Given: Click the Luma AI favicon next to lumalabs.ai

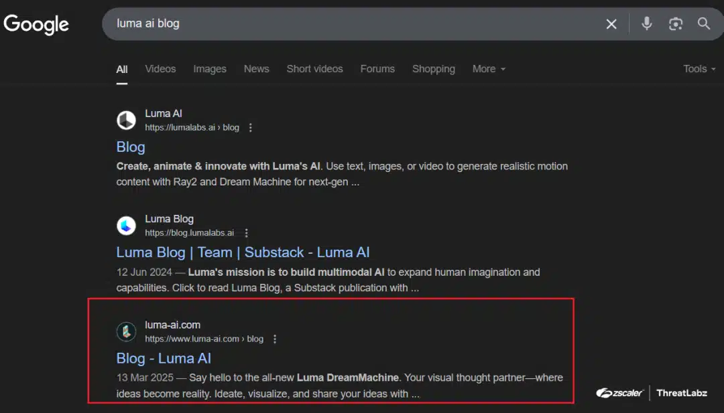Looking at the screenshot, I should pyautogui.click(x=126, y=120).
